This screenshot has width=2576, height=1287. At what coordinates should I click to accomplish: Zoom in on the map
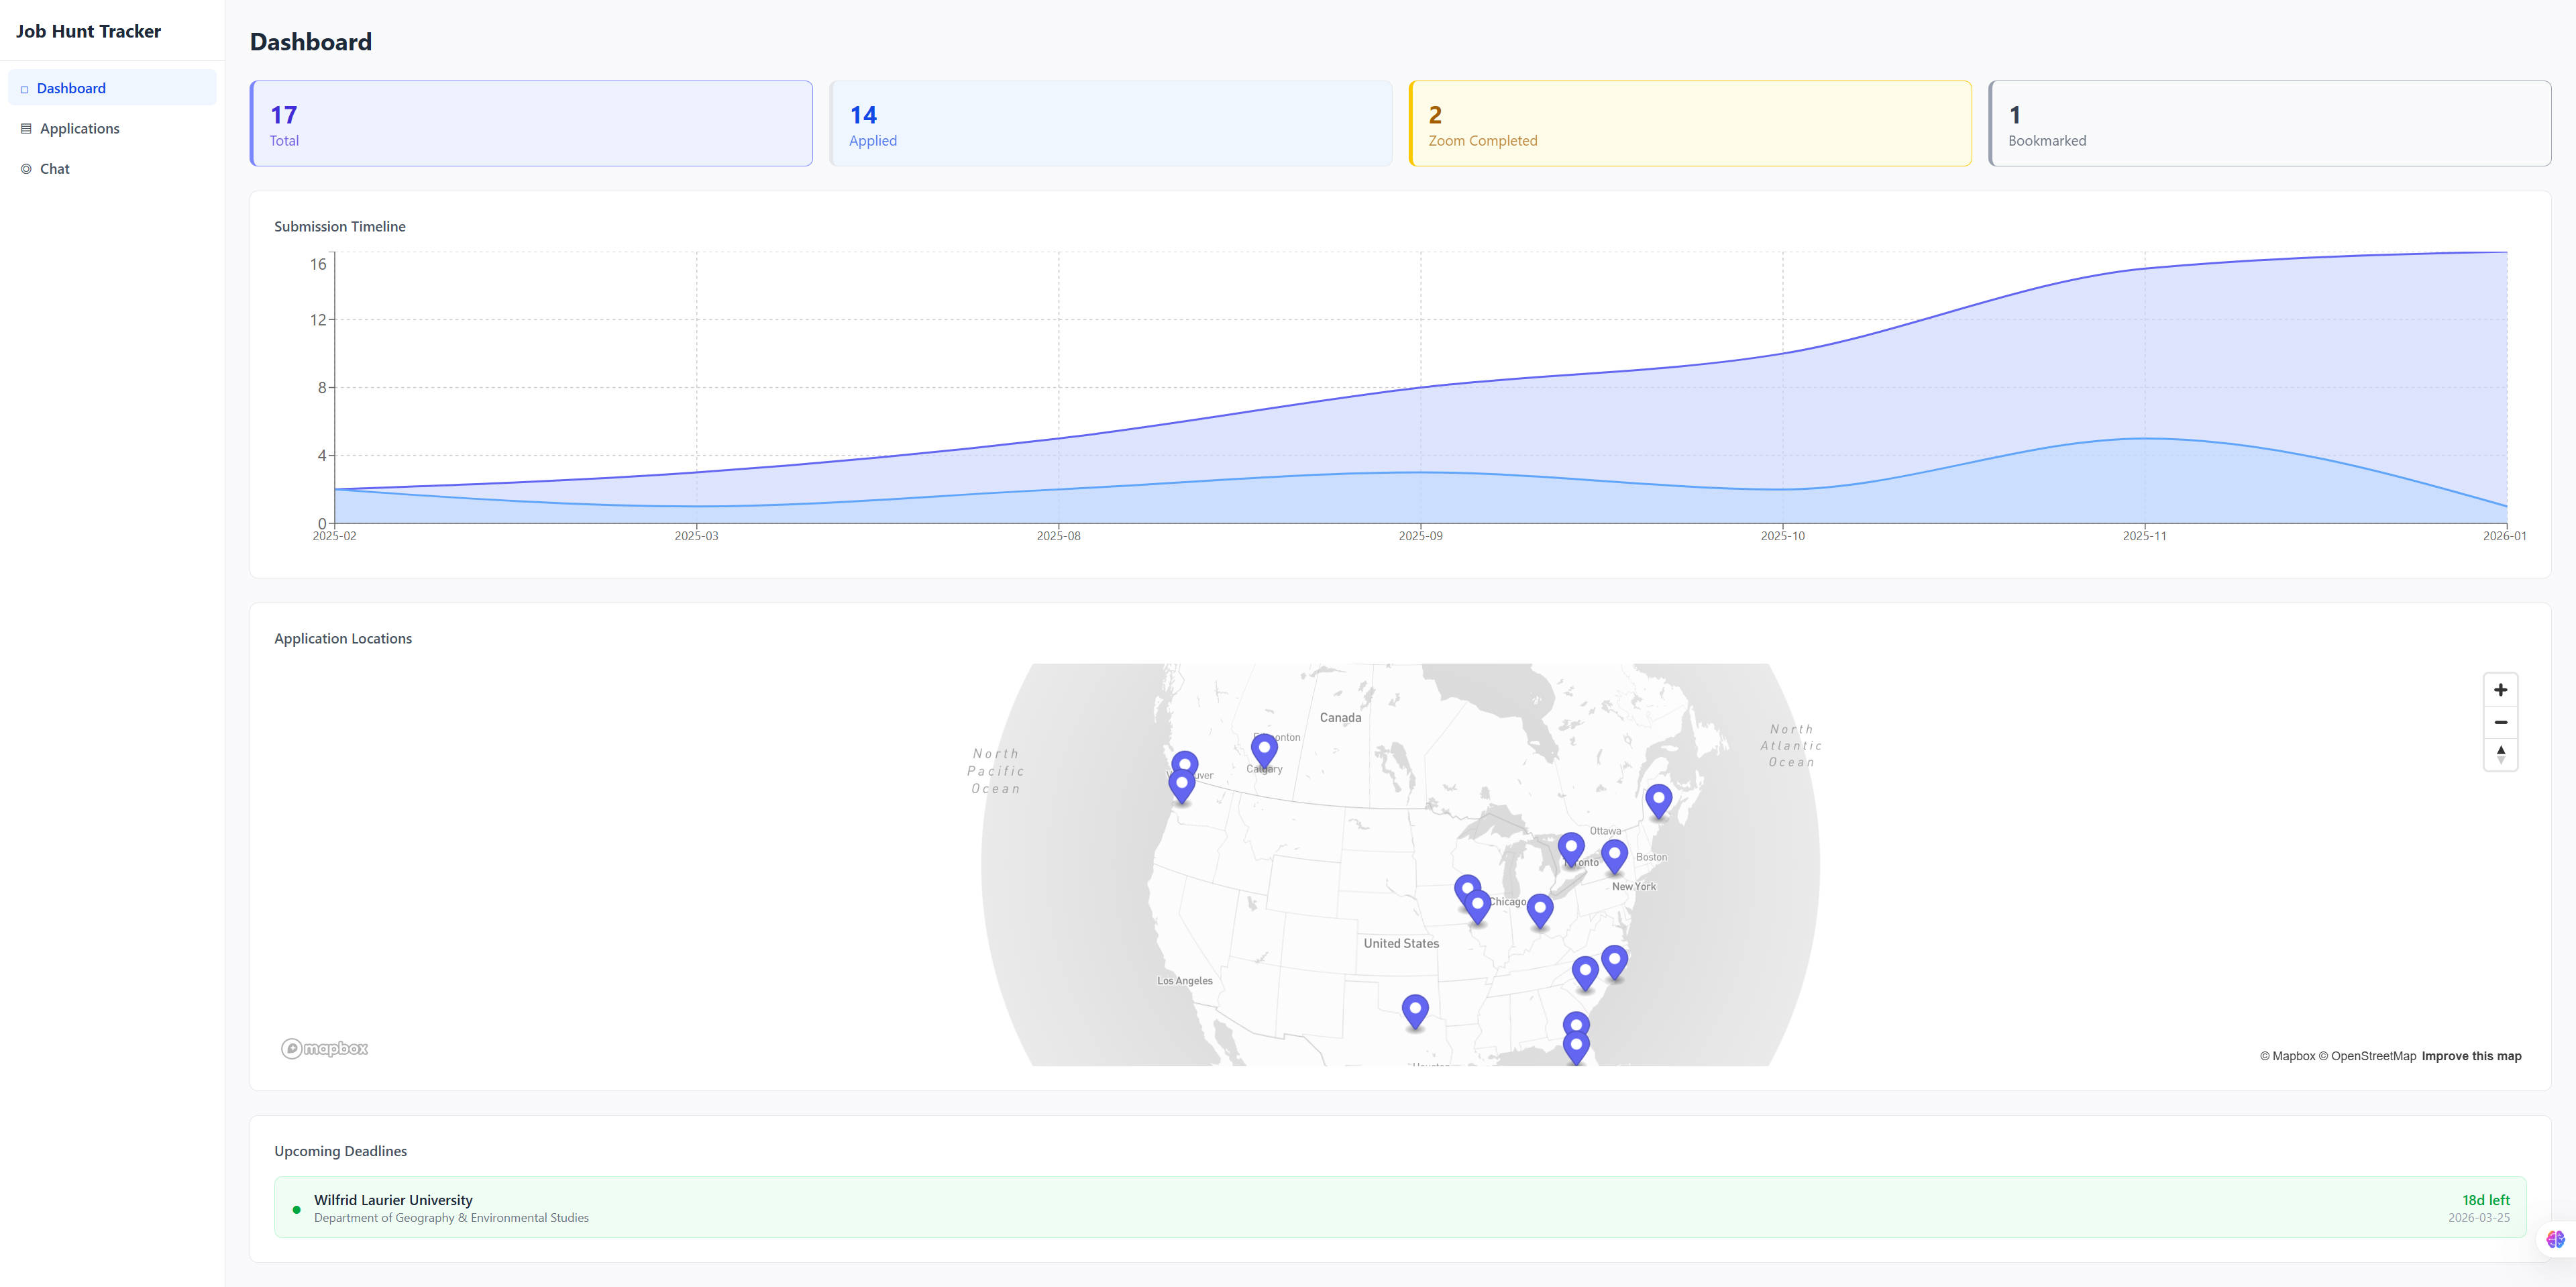2500,690
